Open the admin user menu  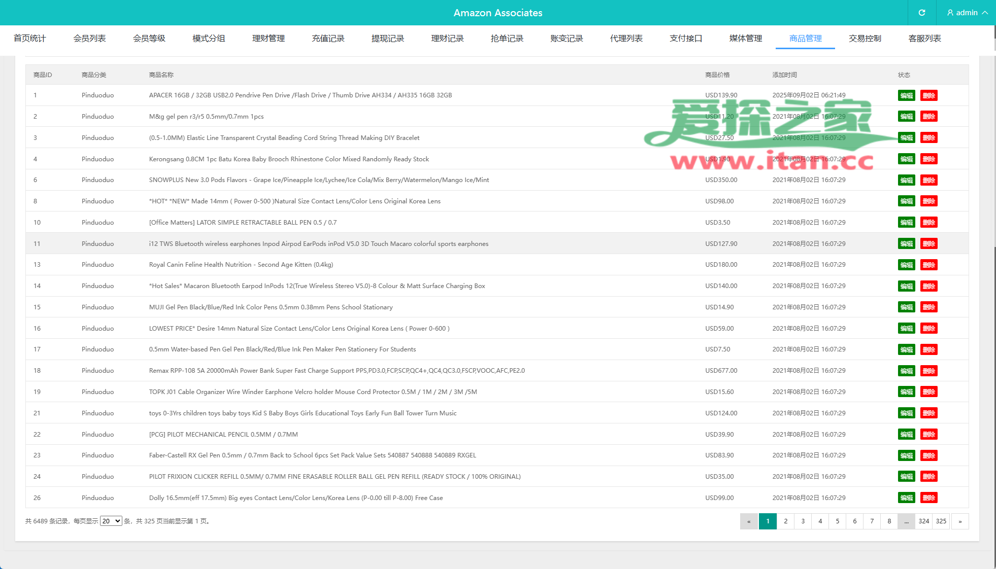coord(967,13)
